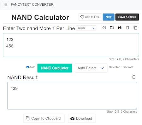The height and width of the screenshot is (125, 142).
Task: Clear input with the trash icon
Action: pos(127,28)
